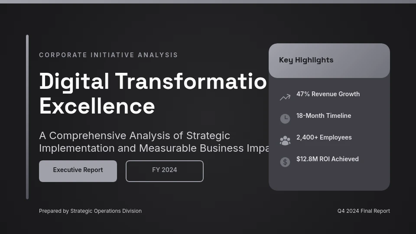Click the clock icon beside 18-Month Timeline

tap(285, 119)
